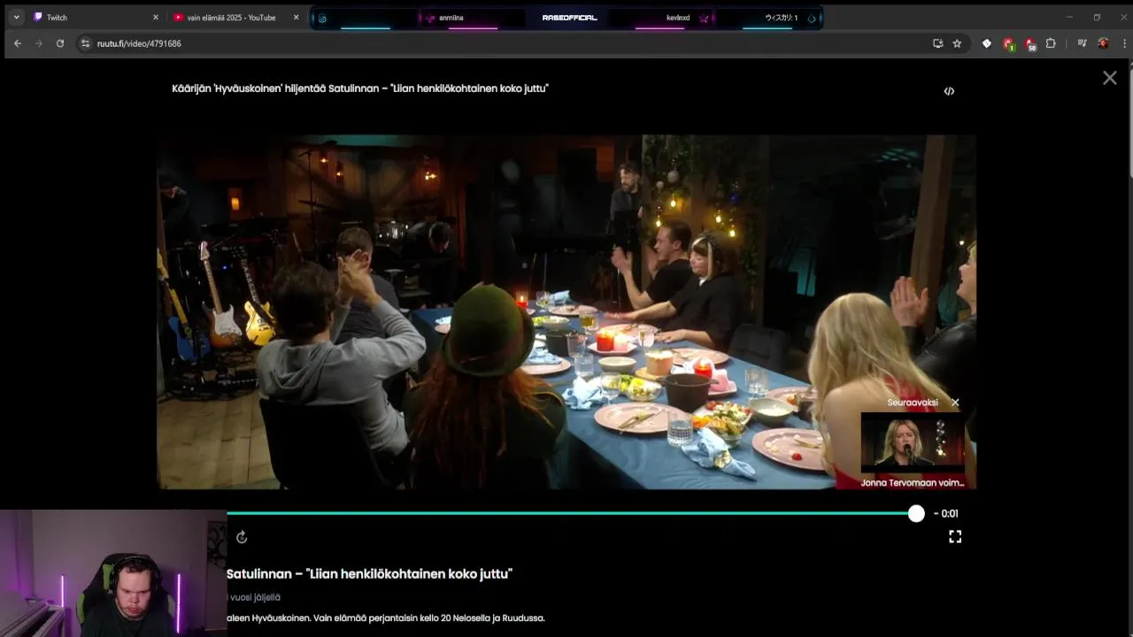Open the embed code icon
The image size is (1133, 637).
(x=949, y=91)
